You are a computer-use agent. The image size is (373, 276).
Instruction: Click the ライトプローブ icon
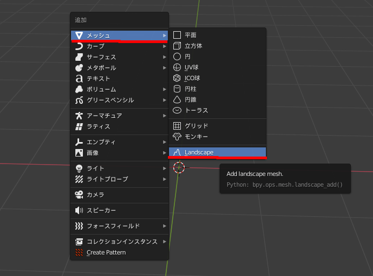coord(79,179)
